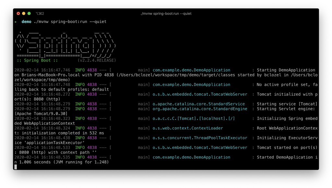The height and width of the screenshot is (188, 332).
Task: Click the green zoom traffic light button
Action: point(29,13)
